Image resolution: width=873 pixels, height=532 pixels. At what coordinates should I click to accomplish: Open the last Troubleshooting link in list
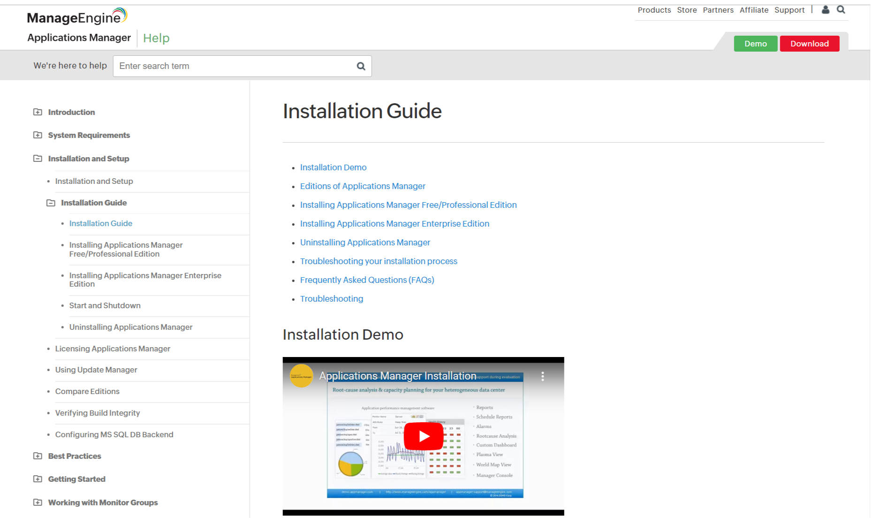(x=332, y=299)
